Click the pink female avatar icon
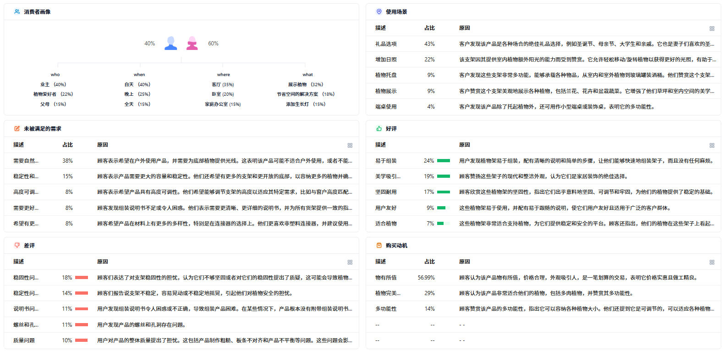724x351 pixels. pyautogui.click(x=192, y=43)
